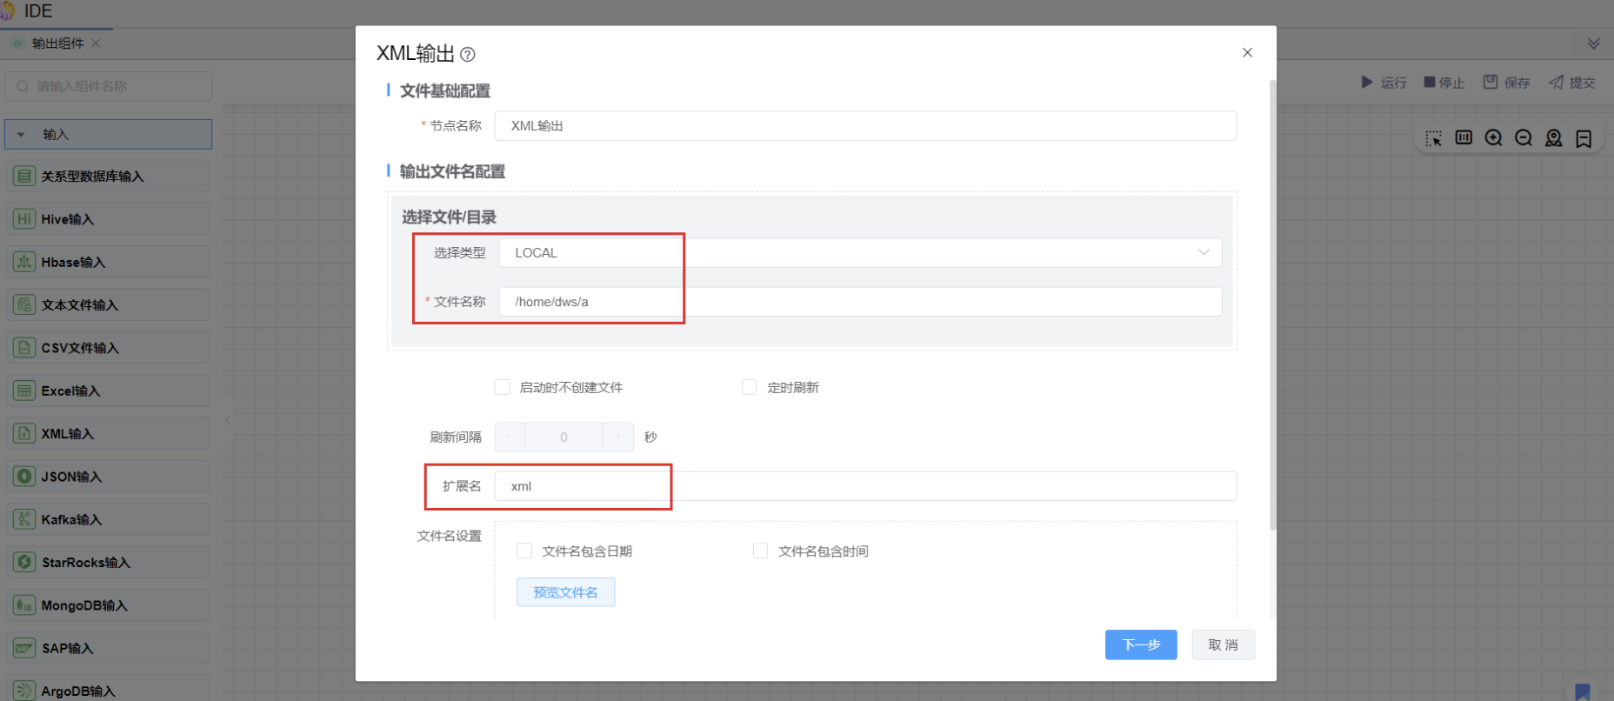Image resolution: width=1614 pixels, height=701 pixels.
Task: Click the 预览文件名 button
Action: coord(565,592)
